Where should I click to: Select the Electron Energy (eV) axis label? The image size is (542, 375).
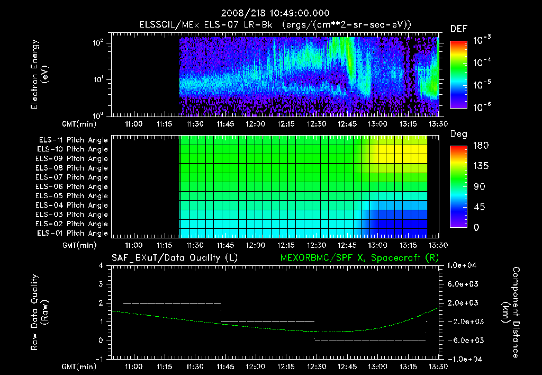39,74
